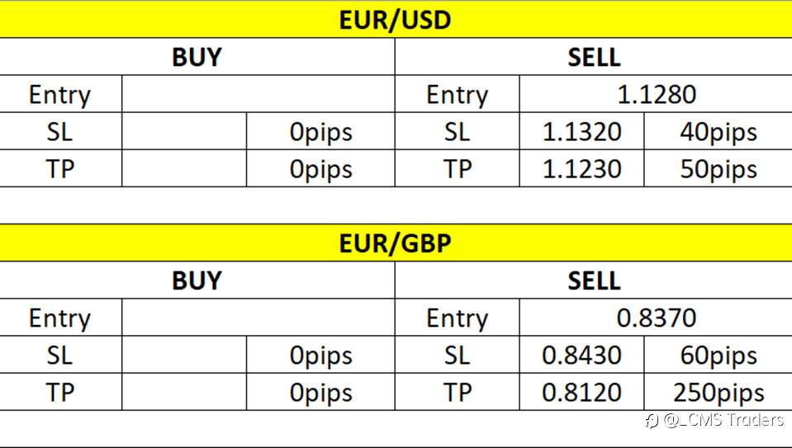
Task: Click the EUR/USD SELL column header
Action: [x=594, y=56]
